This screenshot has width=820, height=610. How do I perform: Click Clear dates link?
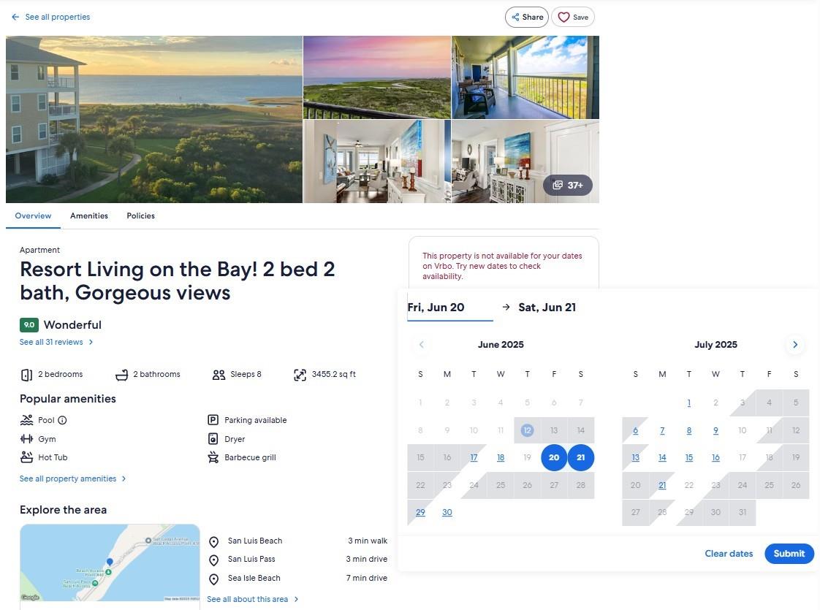(x=728, y=554)
